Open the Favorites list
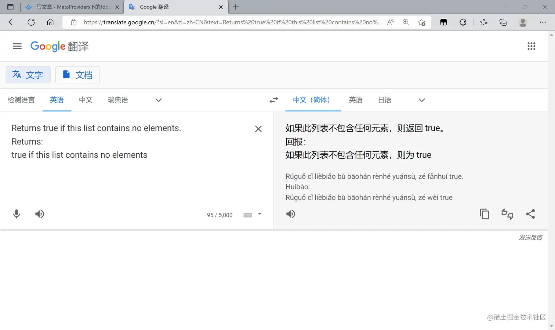 [x=484, y=22]
